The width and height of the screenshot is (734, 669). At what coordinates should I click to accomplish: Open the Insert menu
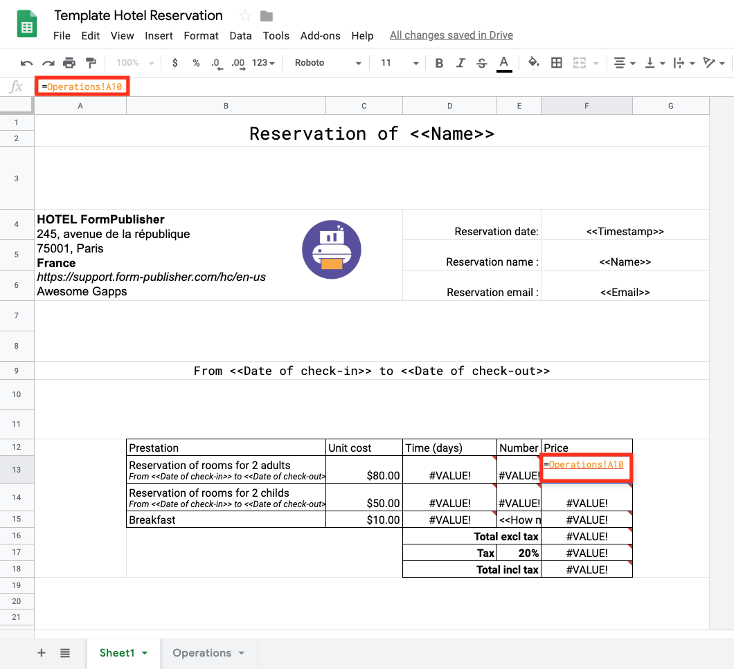tap(159, 35)
